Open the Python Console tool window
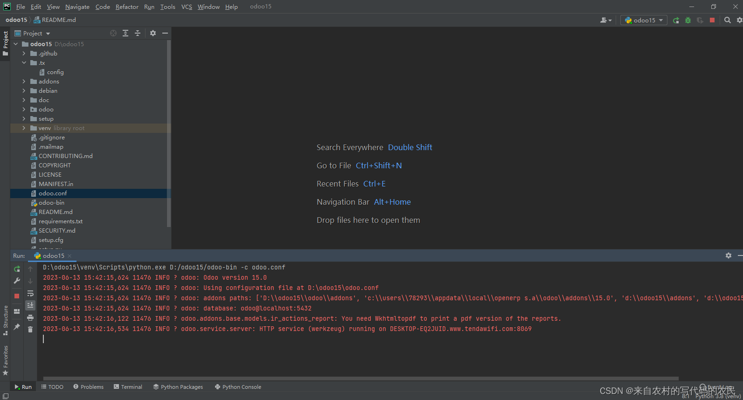 [x=238, y=387]
